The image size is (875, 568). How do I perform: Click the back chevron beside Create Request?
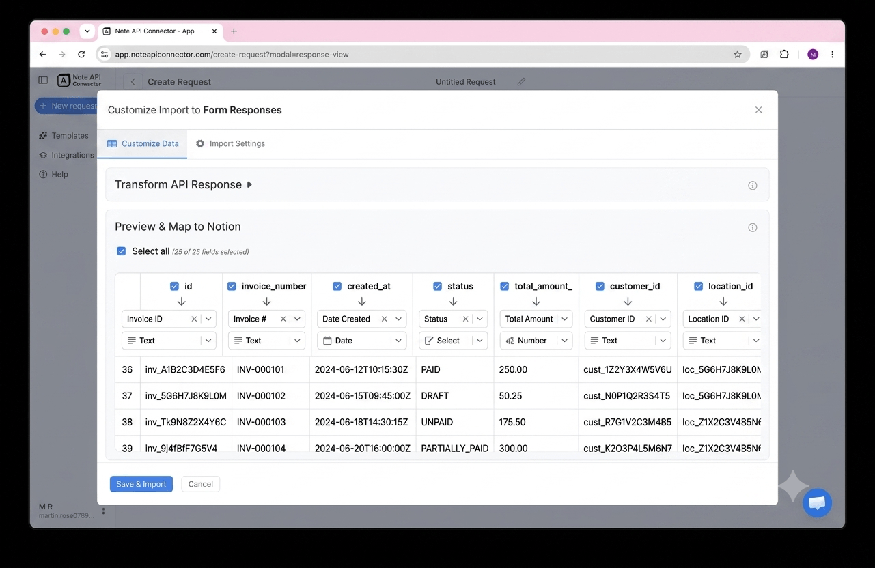click(133, 82)
